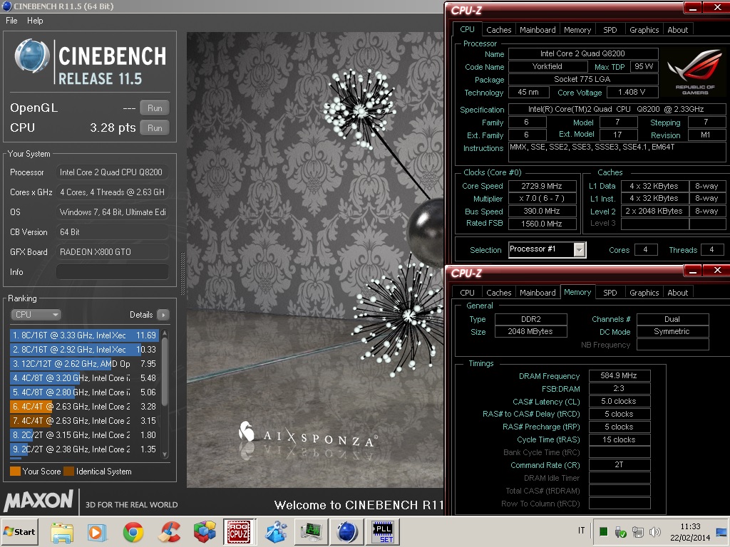Click Show Desktop monitor icon in tray
Screen dimensions: 730x547
pos(722,531)
